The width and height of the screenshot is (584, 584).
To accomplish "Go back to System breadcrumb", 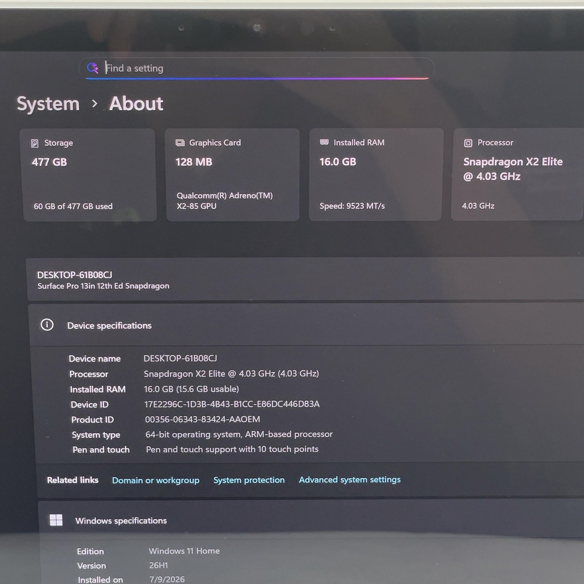I will click(x=48, y=104).
